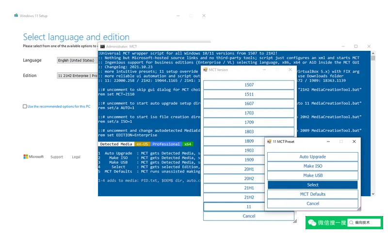This screenshot has height=234, width=388.
Task: Open the Support link in Setup footer
Action: 57,157
